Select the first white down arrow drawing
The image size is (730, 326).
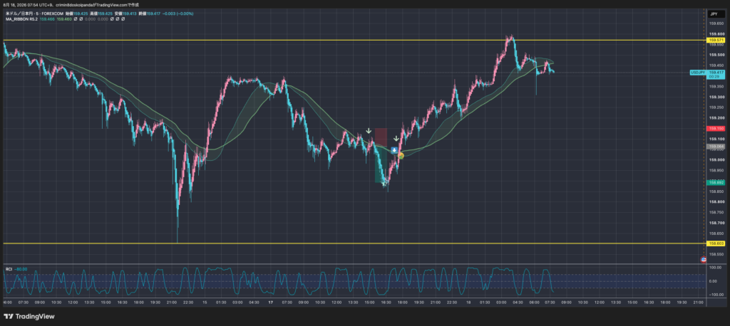369,132
